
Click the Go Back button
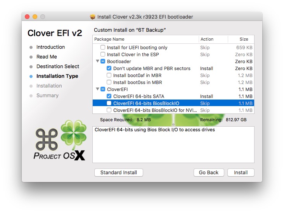[x=209, y=172]
